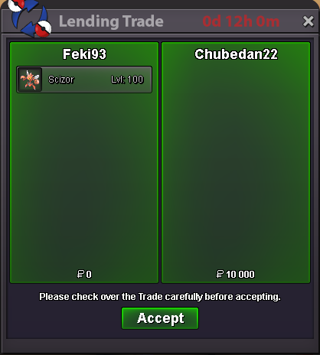Click the Accept trade button
The height and width of the screenshot is (355, 320).
(x=160, y=318)
